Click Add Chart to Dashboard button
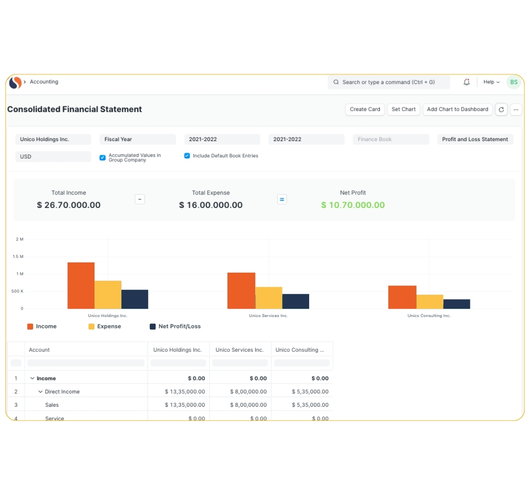Screen dimensions: 530x495 457,109
